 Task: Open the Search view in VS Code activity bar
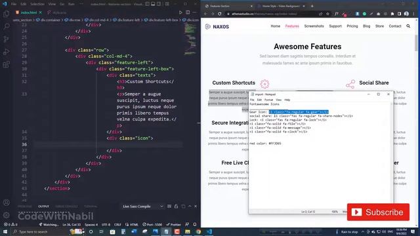[6, 26]
